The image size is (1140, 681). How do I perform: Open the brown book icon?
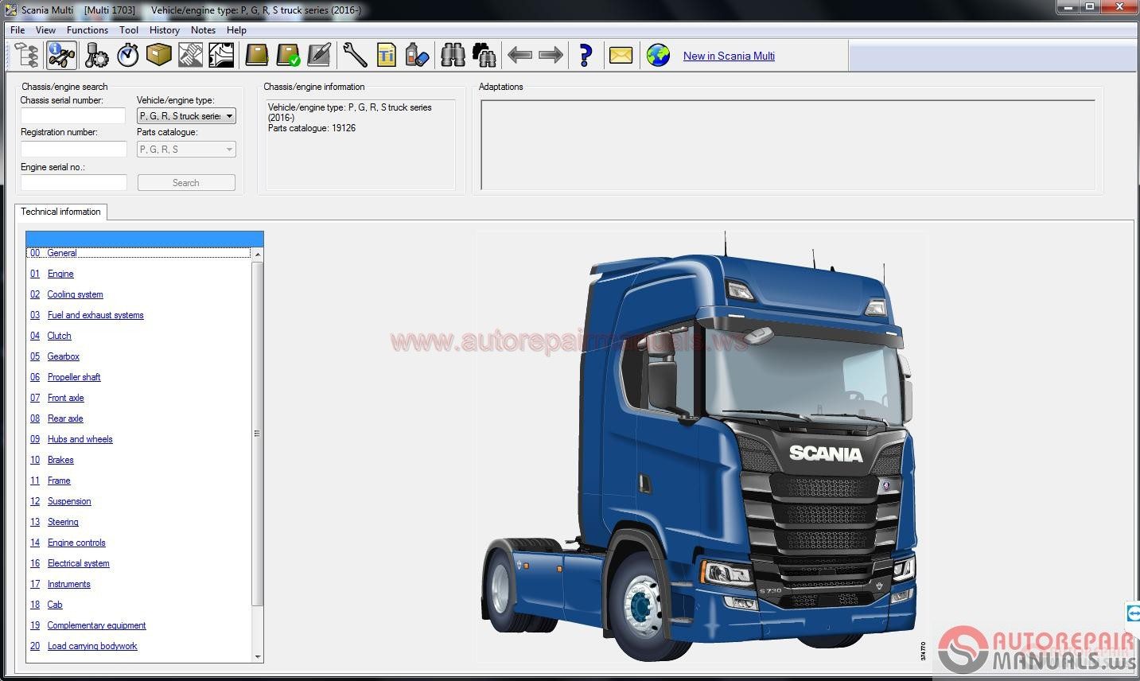[x=257, y=56]
